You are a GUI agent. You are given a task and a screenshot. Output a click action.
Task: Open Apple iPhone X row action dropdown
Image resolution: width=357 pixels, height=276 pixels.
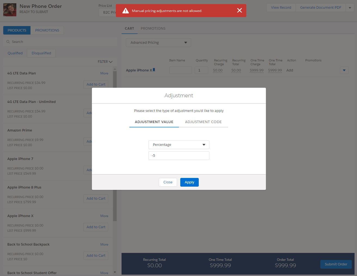click(344, 70)
